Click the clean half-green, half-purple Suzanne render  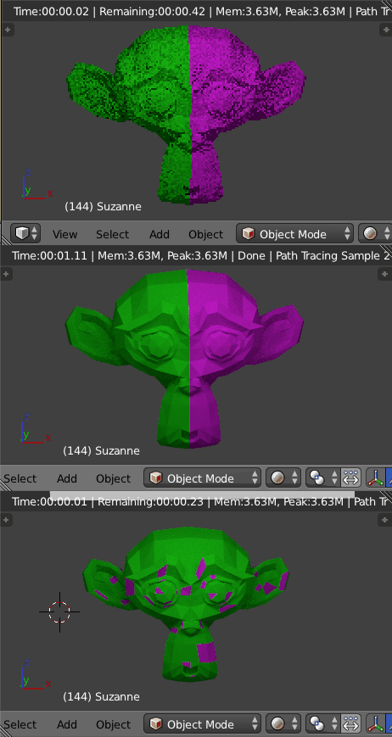point(185,360)
